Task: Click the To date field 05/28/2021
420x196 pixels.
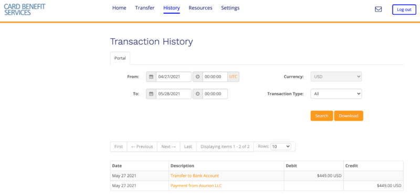Action: pyautogui.click(x=174, y=94)
